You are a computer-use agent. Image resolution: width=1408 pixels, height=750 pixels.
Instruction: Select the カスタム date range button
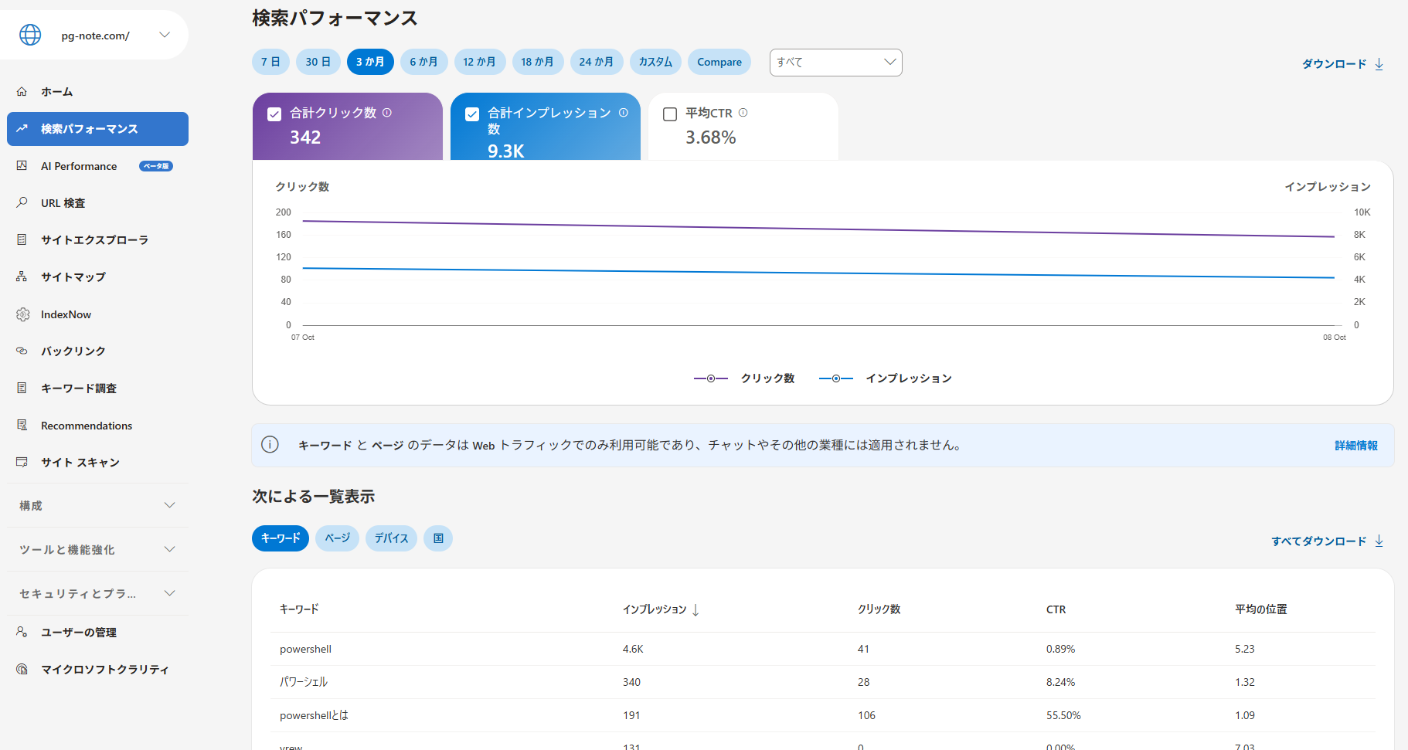pyautogui.click(x=655, y=62)
